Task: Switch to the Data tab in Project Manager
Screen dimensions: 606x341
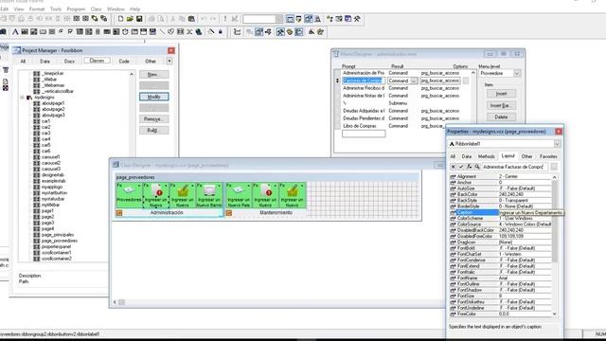Action: (45, 61)
